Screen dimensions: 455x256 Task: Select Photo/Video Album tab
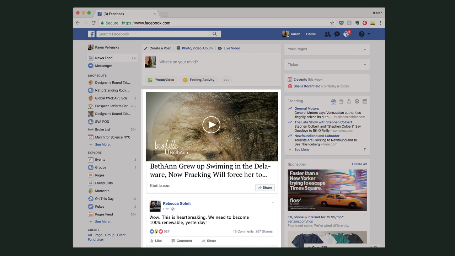[194, 48]
